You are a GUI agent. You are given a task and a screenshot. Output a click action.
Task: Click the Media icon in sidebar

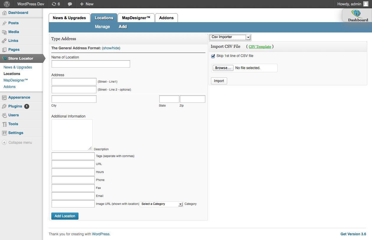pyautogui.click(x=4, y=32)
